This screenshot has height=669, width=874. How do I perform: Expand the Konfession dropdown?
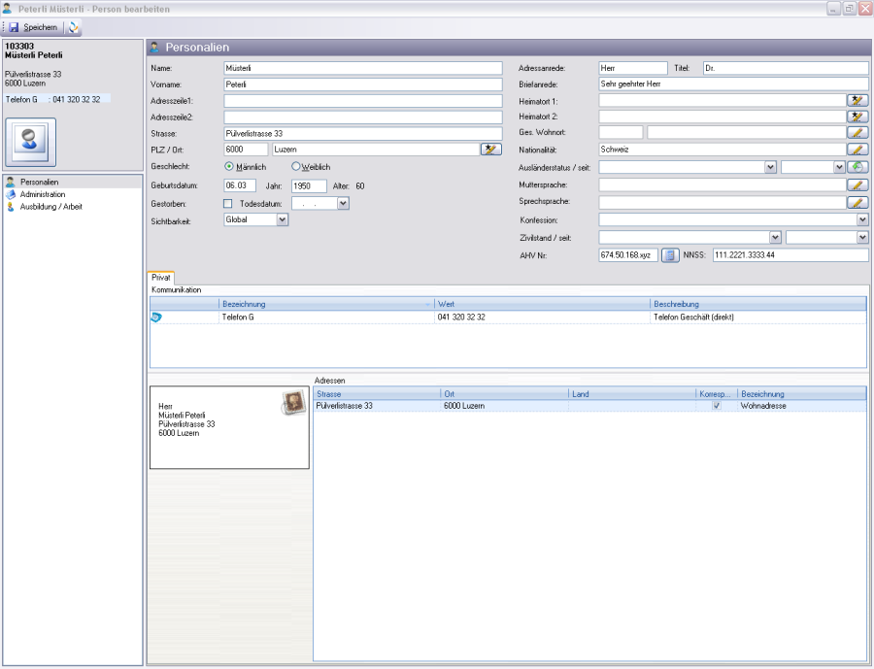click(x=862, y=220)
